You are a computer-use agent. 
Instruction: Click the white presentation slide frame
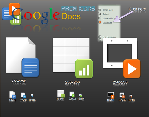pyautogui.click(x=120, y=53)
